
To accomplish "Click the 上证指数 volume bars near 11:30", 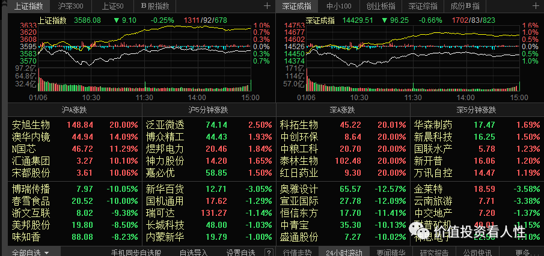I will (145, 86).
